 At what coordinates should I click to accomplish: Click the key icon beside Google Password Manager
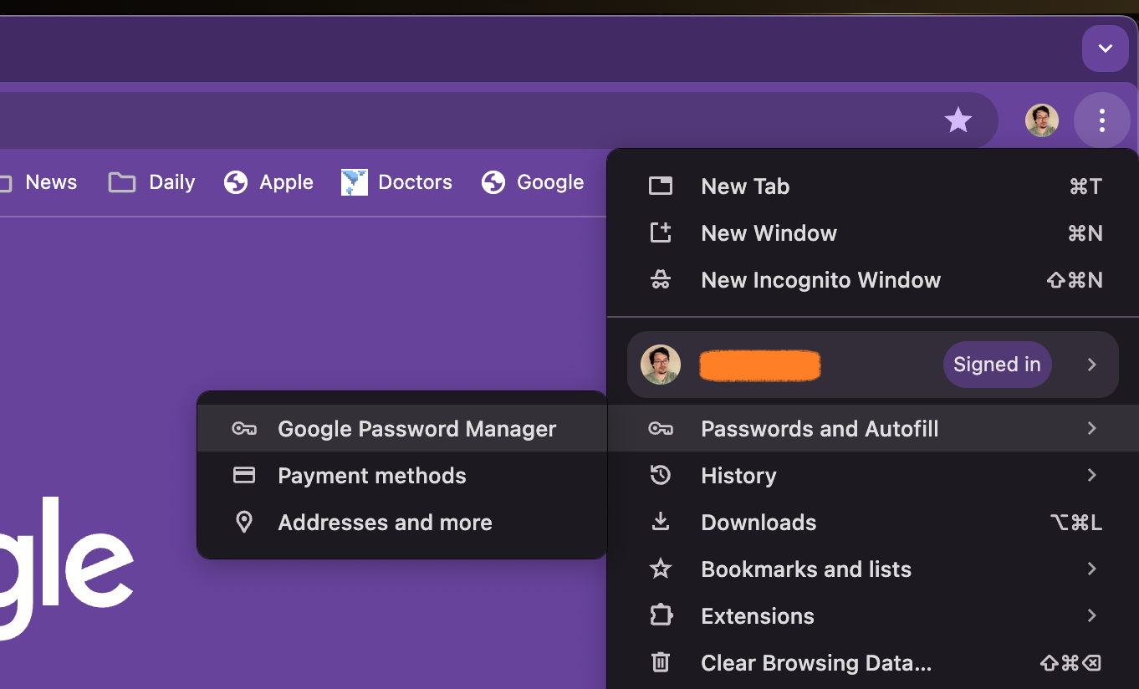pyautogui.click(x=243, y=429)
